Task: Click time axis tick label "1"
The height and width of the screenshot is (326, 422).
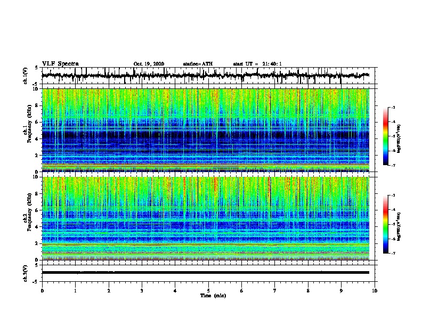Action: (x=75, y=291)
